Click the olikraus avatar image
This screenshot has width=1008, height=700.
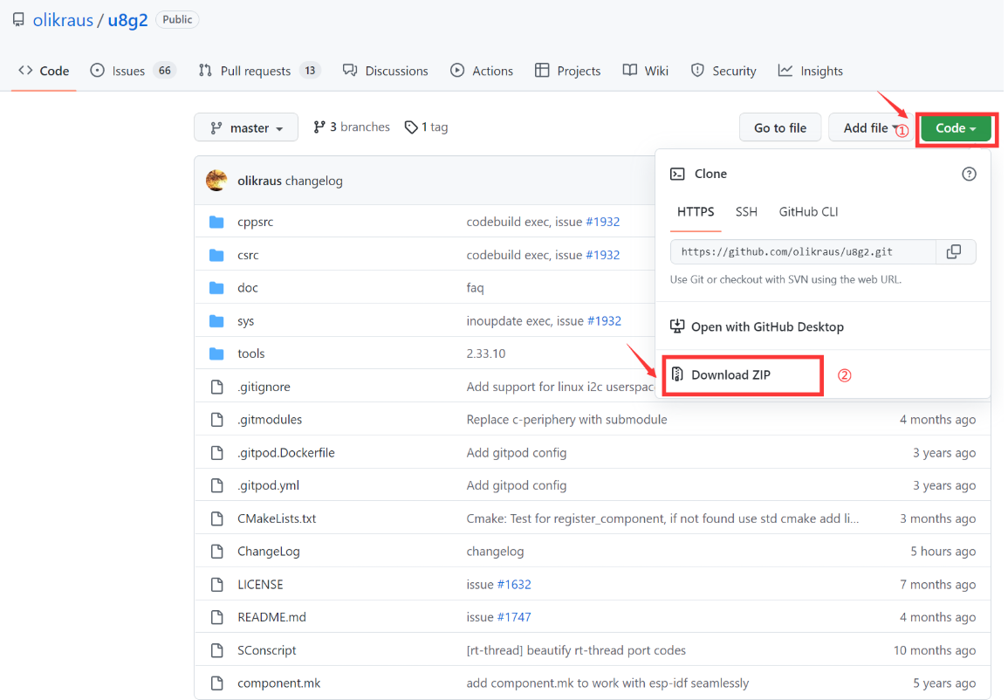point(216,181)
